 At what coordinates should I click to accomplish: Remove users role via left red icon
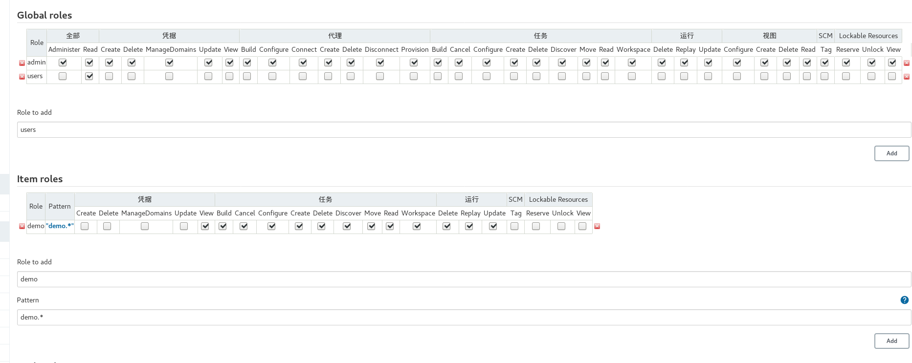pos(22,77)
